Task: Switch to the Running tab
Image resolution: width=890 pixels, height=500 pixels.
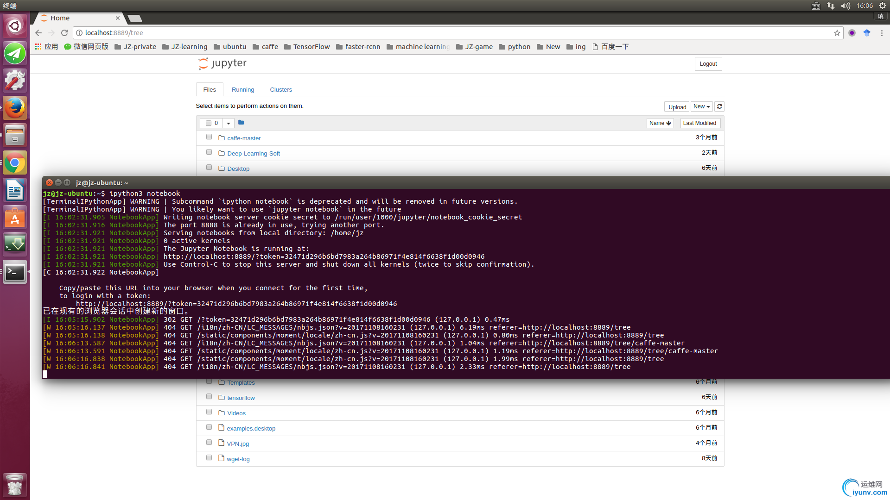Action: (243, 89)
